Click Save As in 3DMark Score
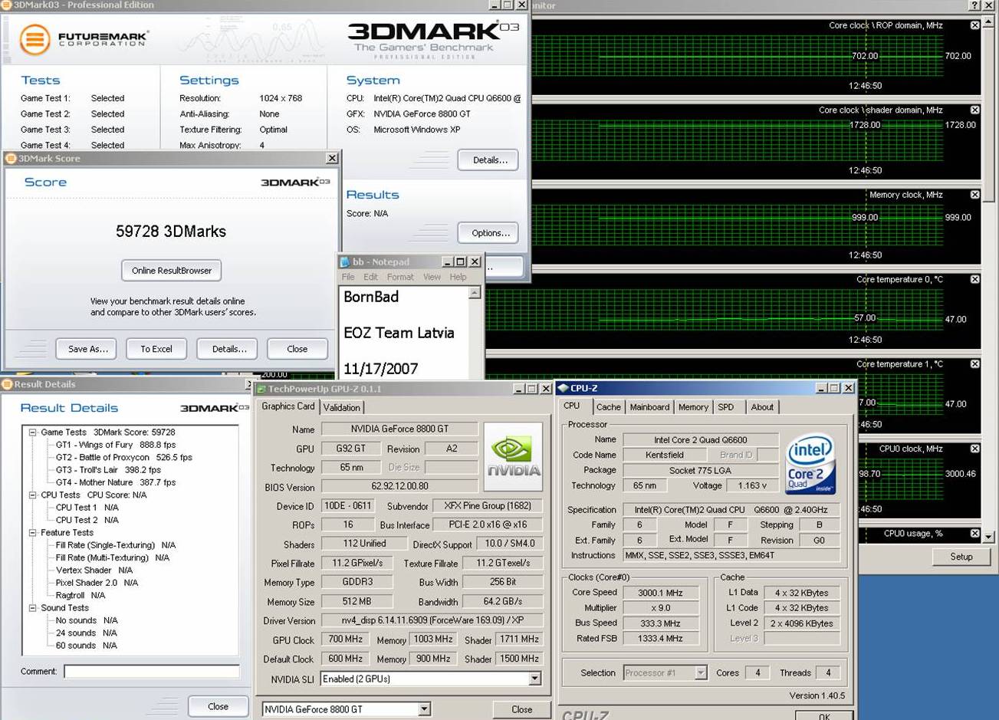Viewport: 999px width, 720px height. click(86, 349)
